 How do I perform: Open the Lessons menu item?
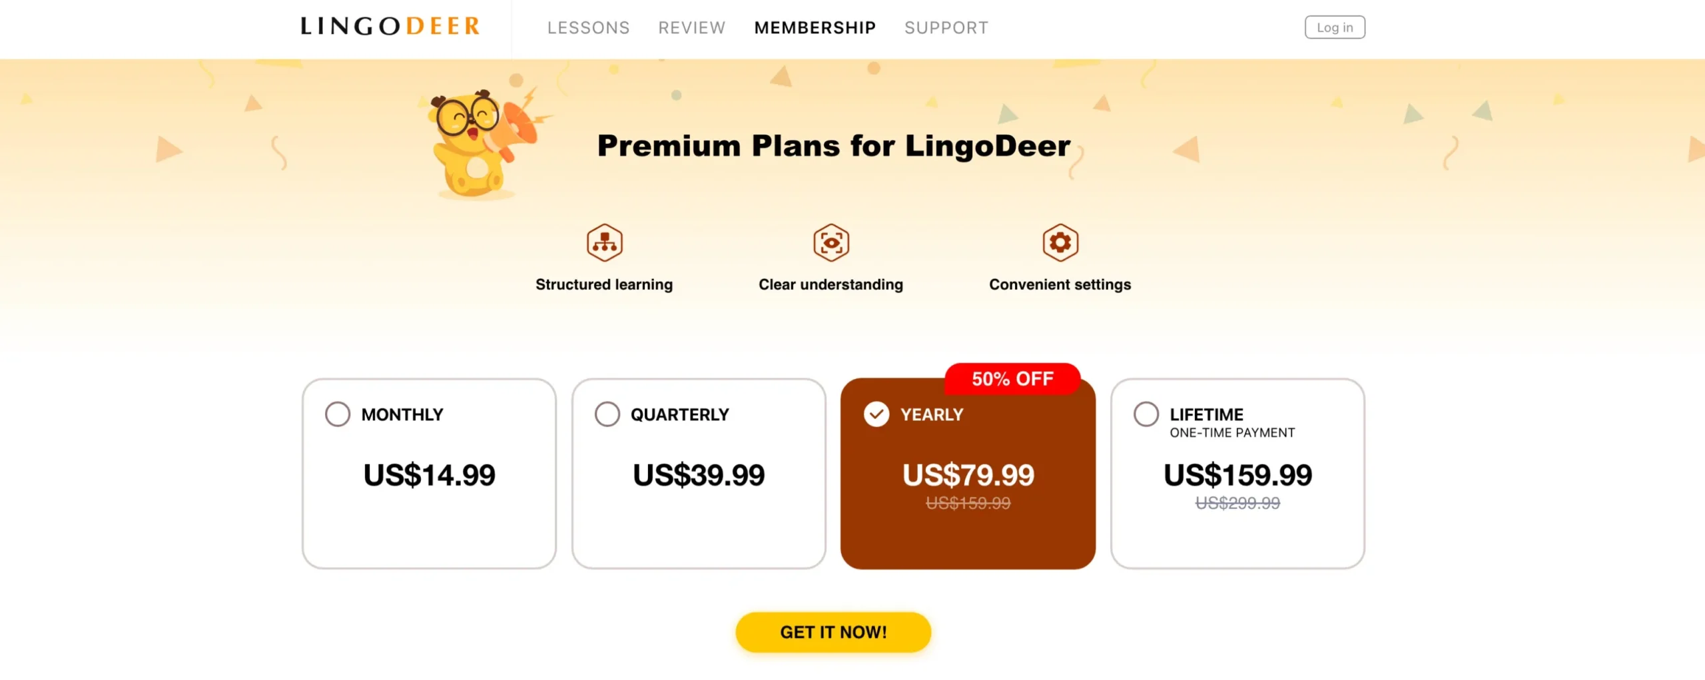[588, 28]
